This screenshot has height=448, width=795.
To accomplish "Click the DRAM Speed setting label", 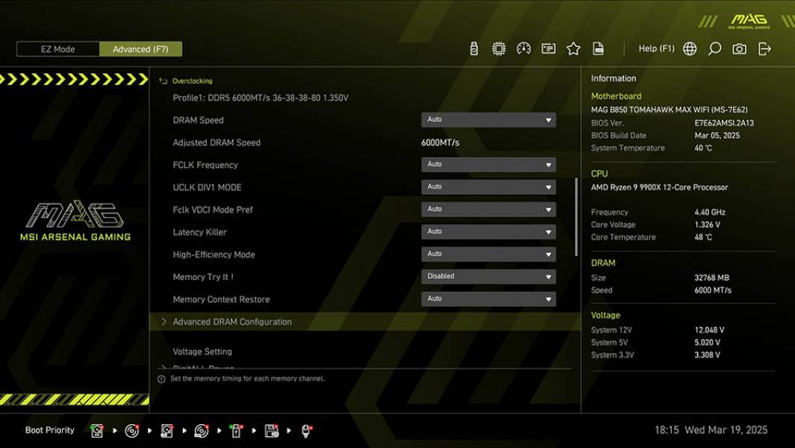I will [x=199, y=120].
